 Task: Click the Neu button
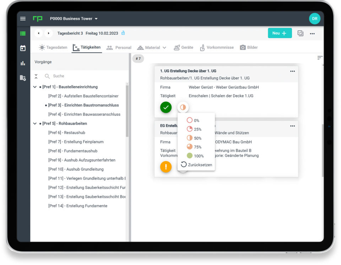coord(280,33)
